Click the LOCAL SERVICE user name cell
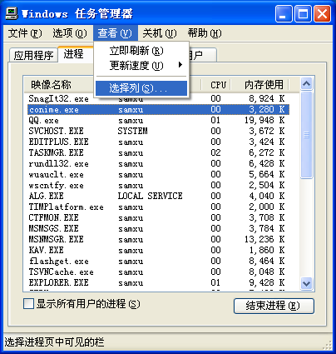The width and height of the screenshot is (336, 354). [x=150, y=196]
